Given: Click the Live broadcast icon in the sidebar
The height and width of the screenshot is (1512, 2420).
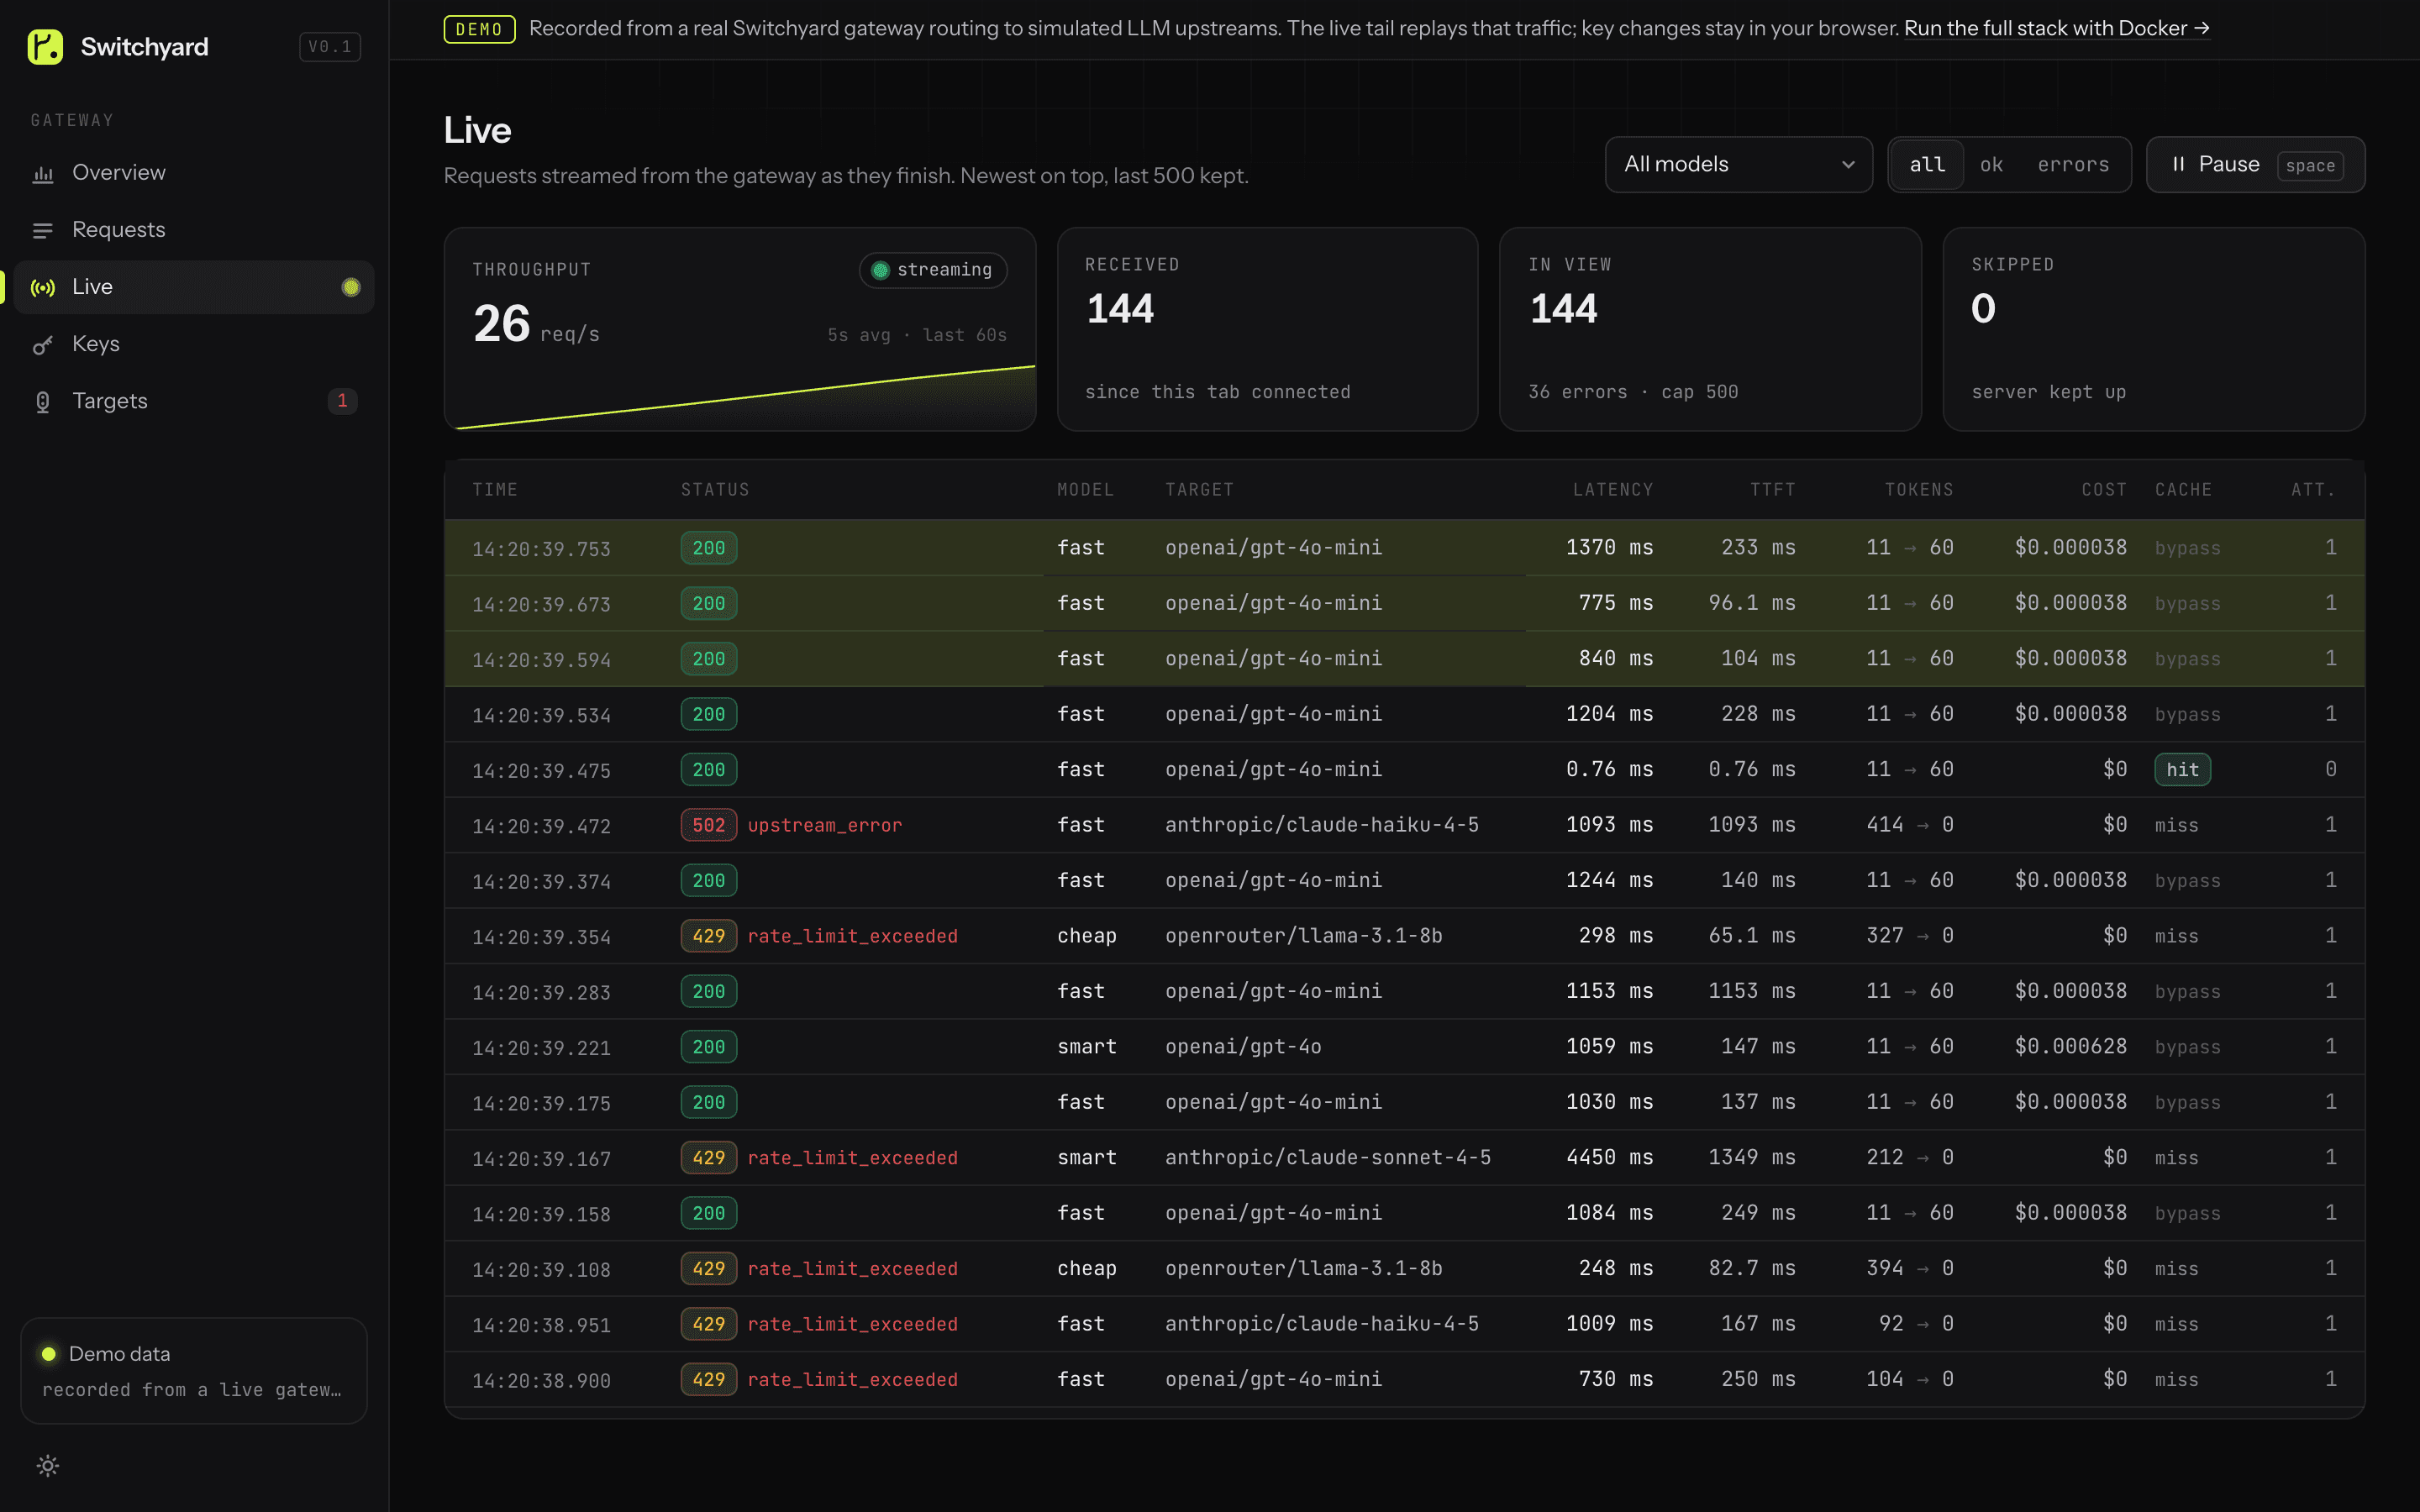Looking at the screenshot, I should pyautogui.click(x=43, y=288).
